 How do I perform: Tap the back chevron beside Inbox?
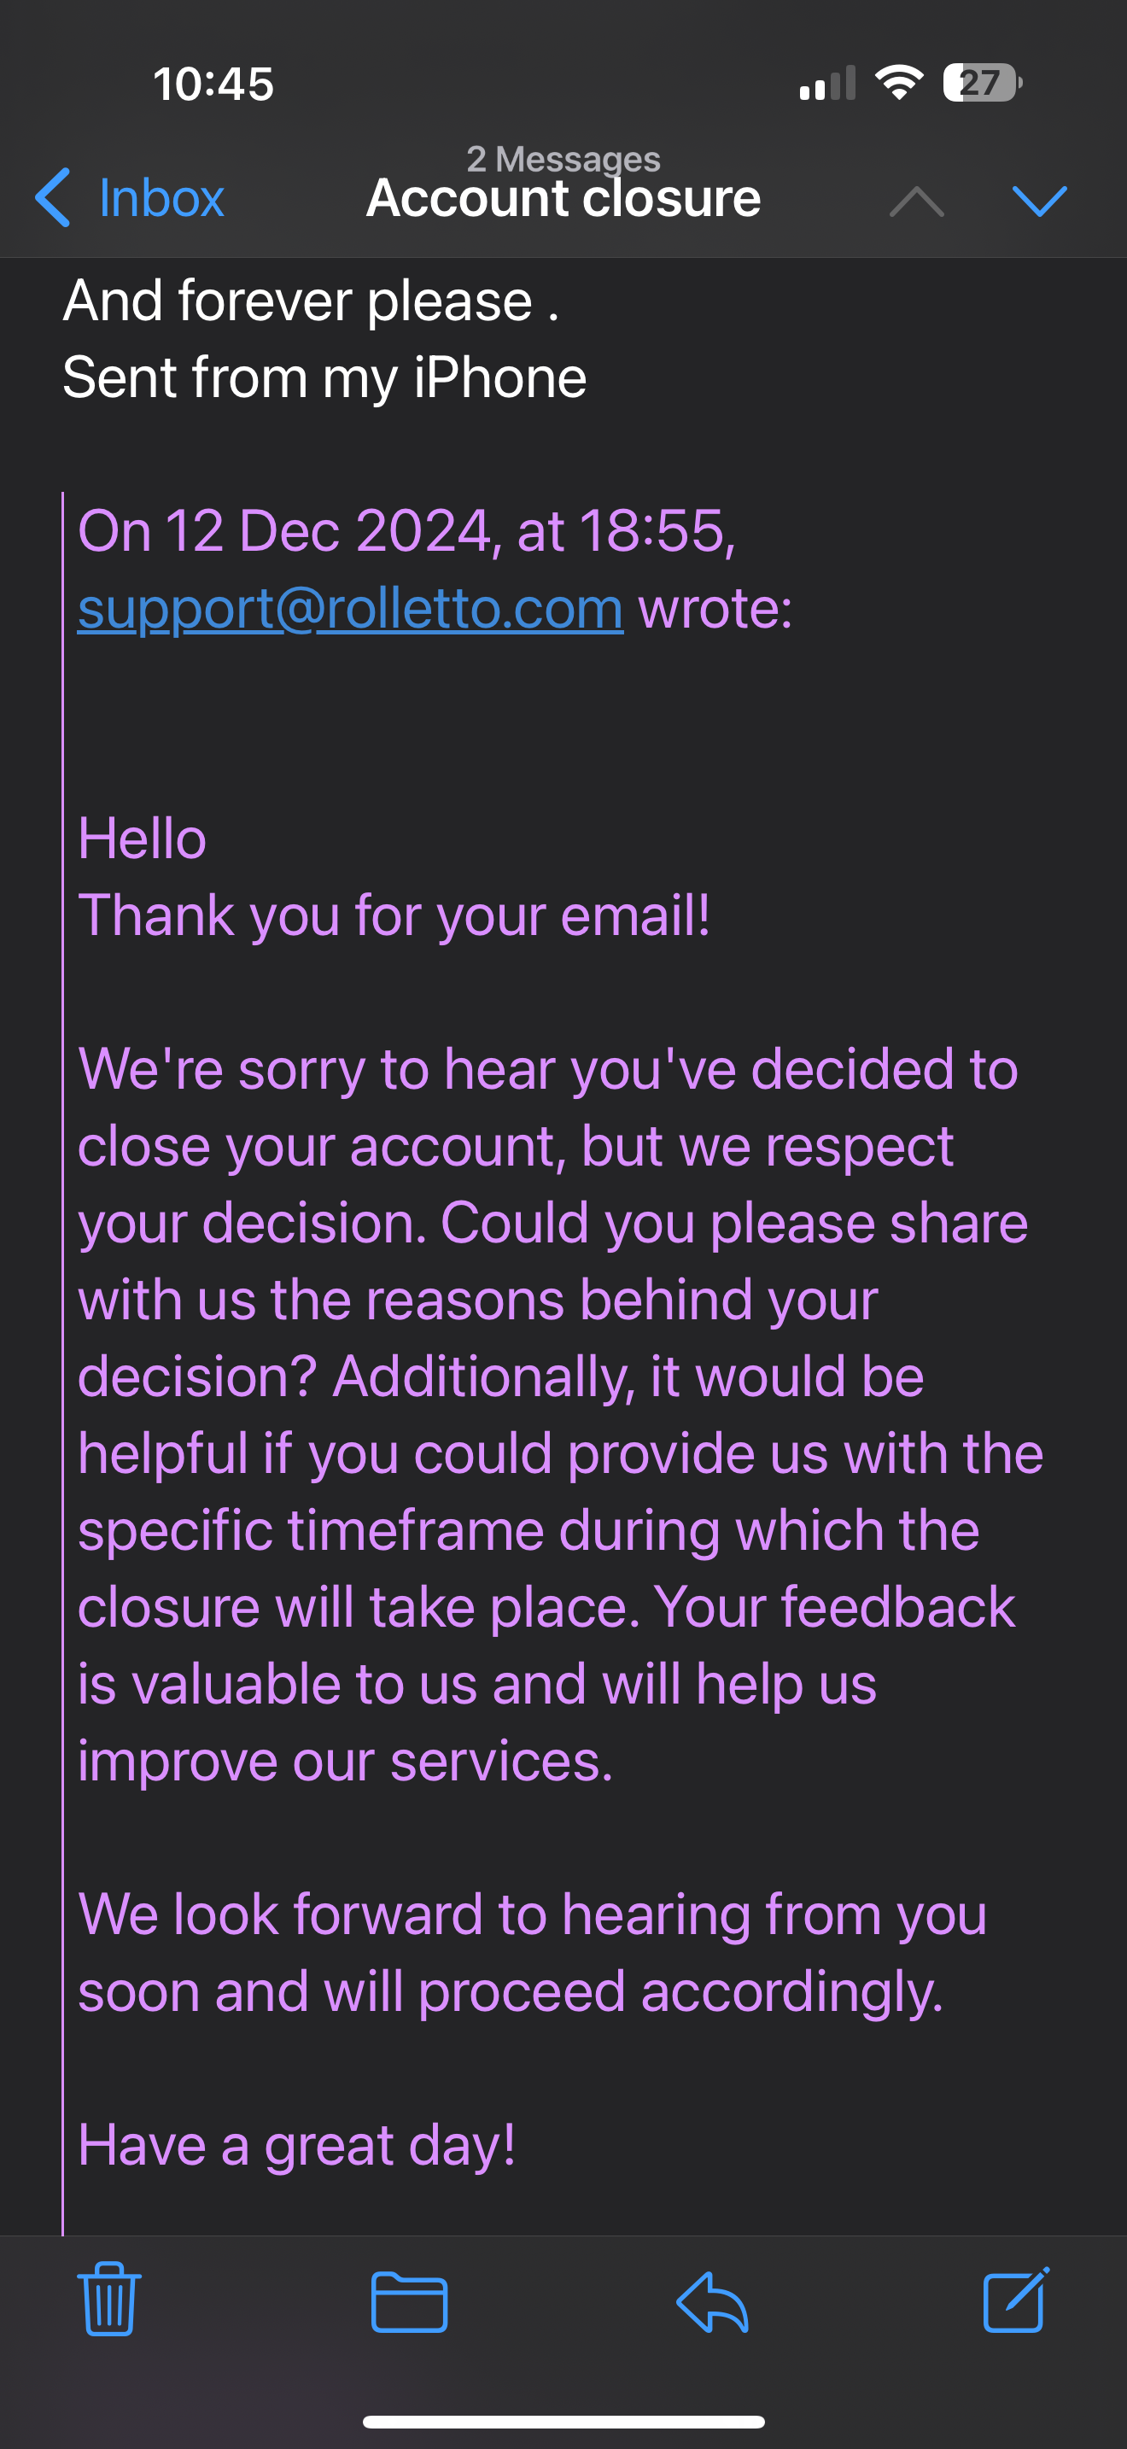(53, 198)
